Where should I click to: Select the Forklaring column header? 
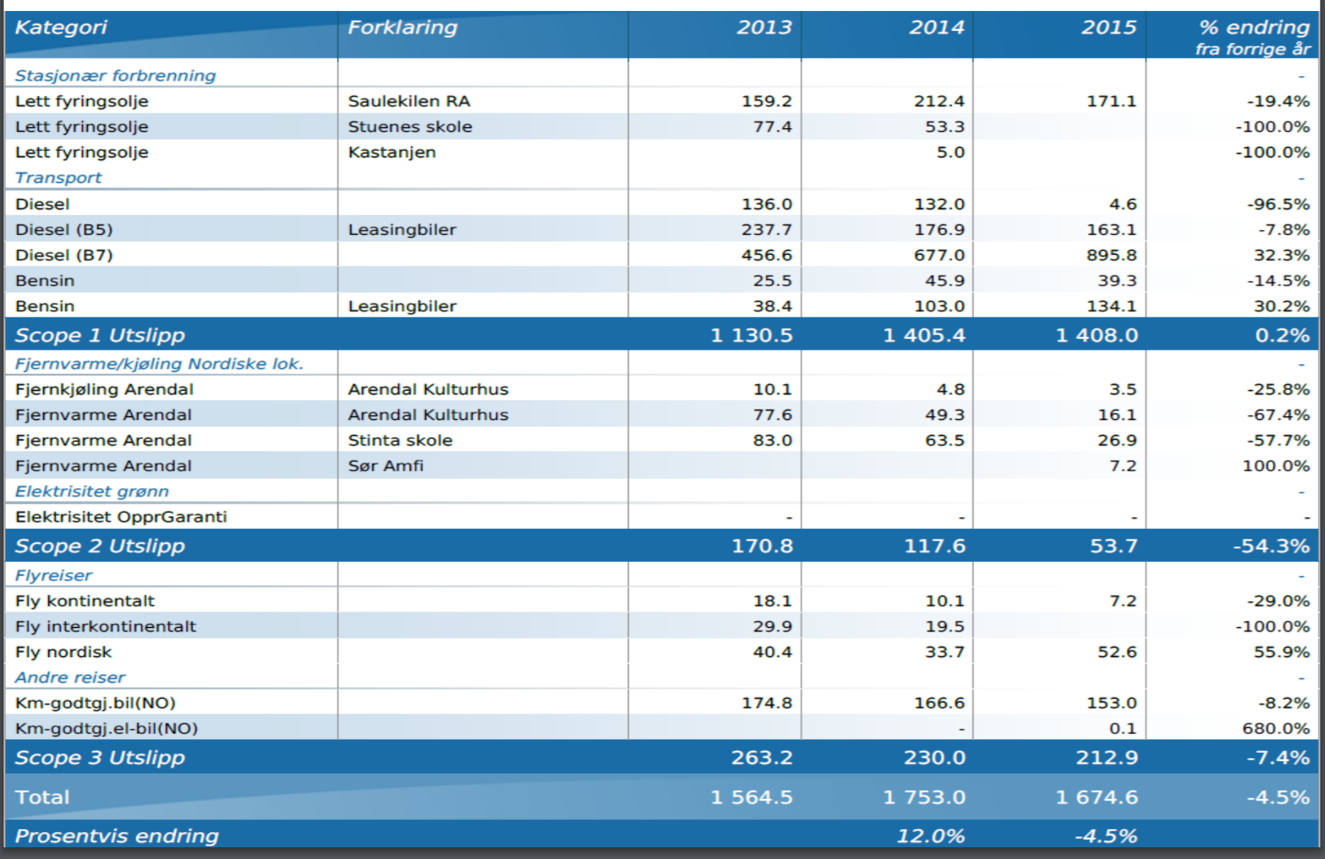click(x=402, y=28)
